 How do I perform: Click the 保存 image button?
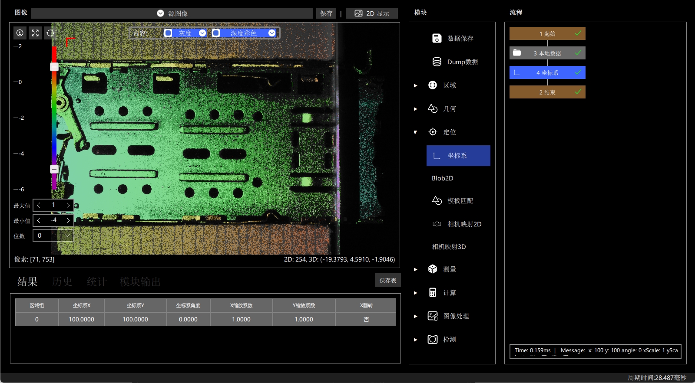[326, 13]
